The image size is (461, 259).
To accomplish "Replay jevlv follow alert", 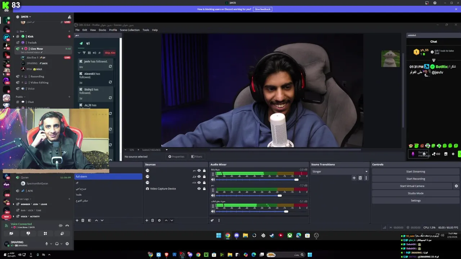I will 110,66.
